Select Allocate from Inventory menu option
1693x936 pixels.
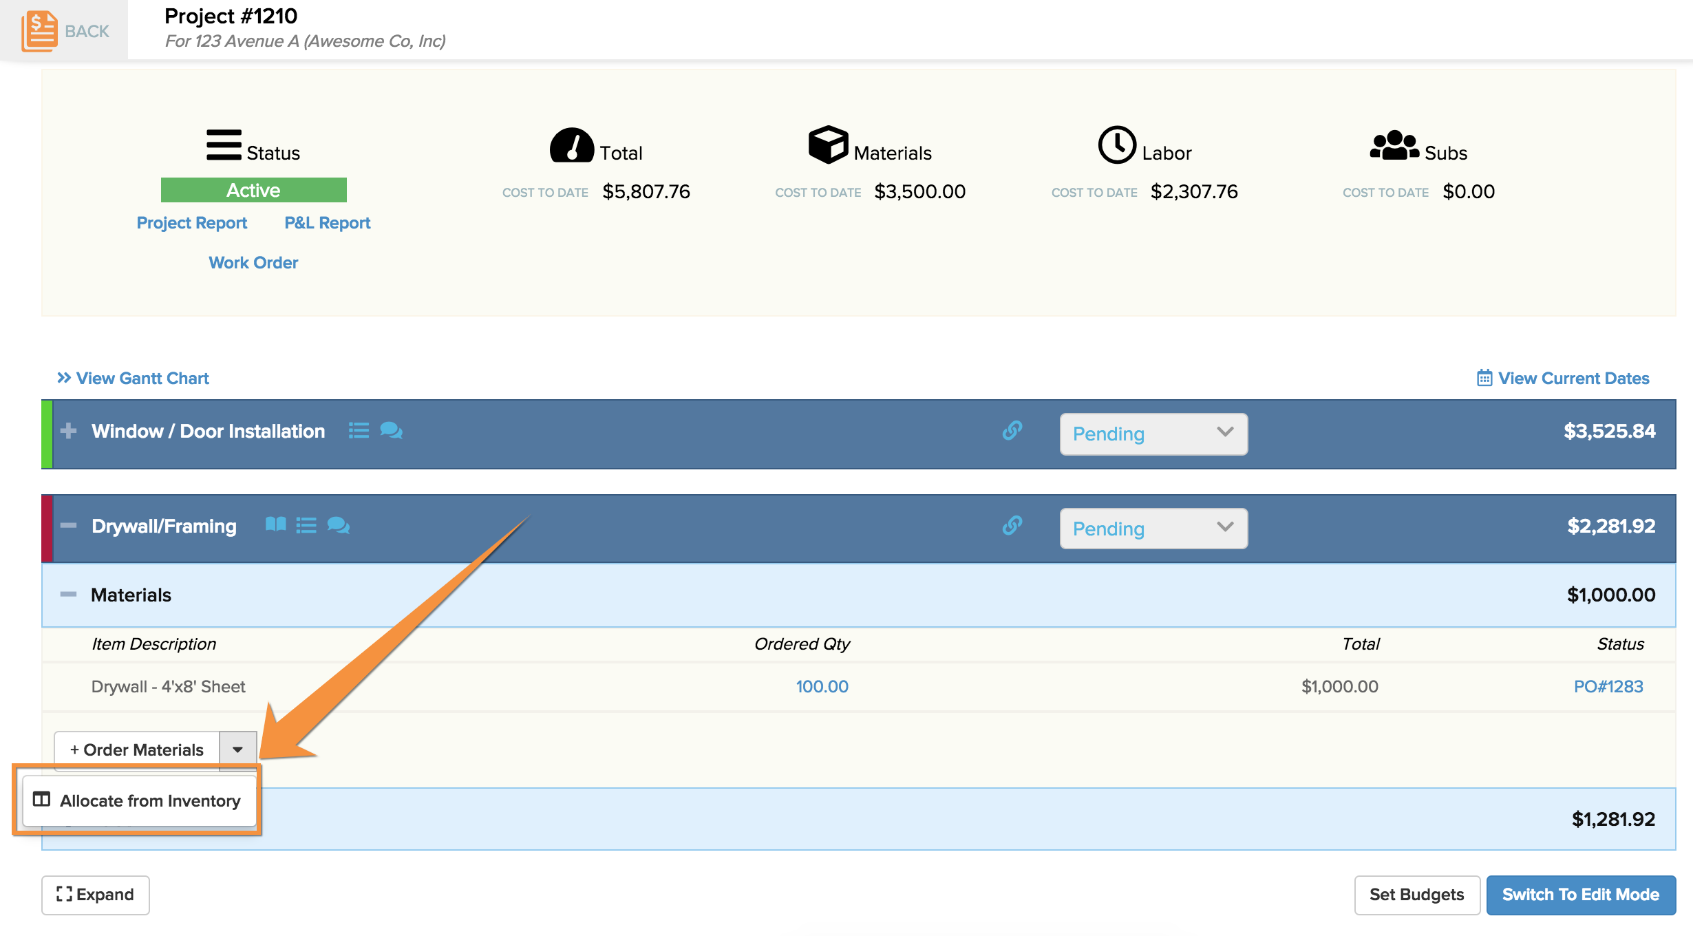(x=139, y=800)
